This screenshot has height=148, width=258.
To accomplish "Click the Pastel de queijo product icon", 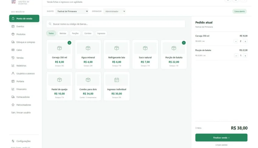I will coord(59,80).
